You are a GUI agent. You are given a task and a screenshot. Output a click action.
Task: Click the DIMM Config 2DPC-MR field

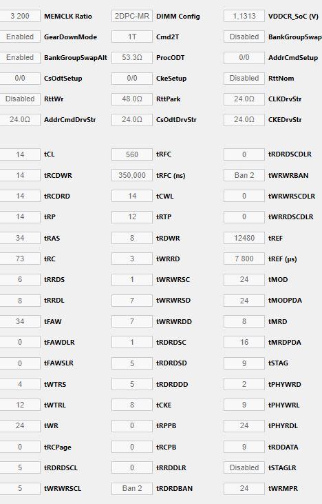click(132, 16)
